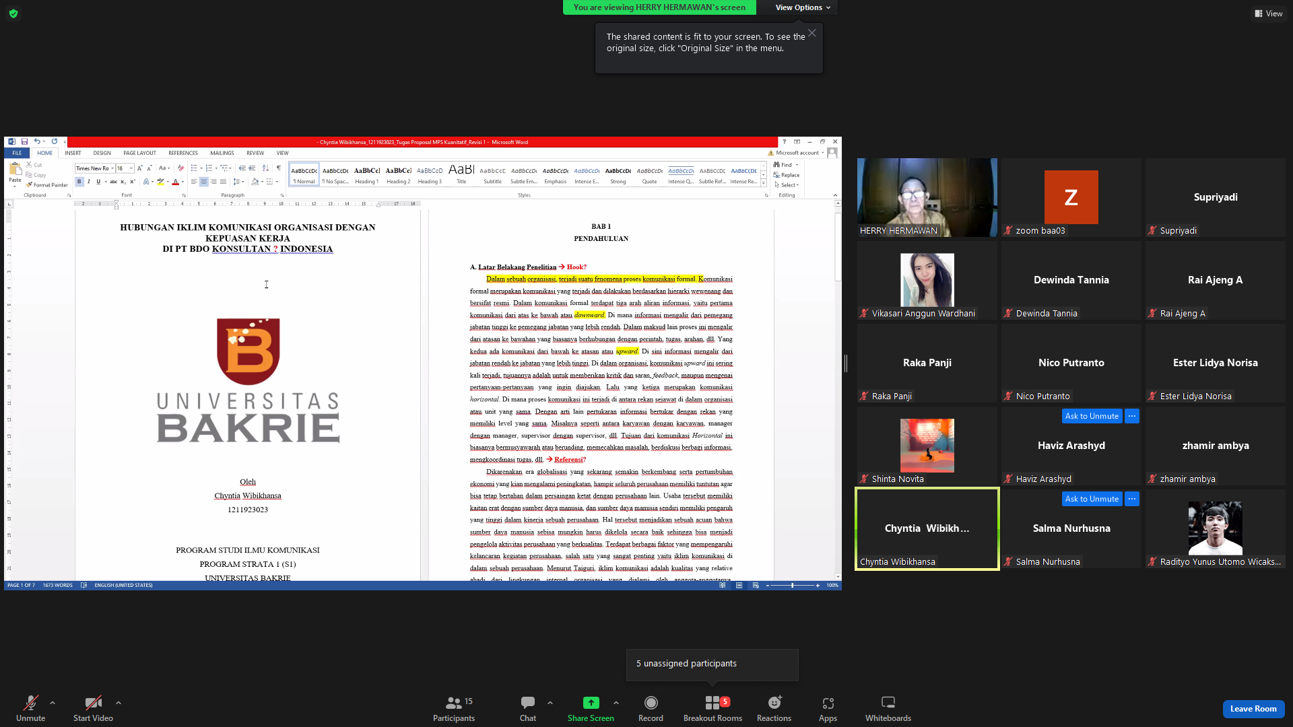
Task: Open the Zoom Apps panel
Action: [828, 709]
